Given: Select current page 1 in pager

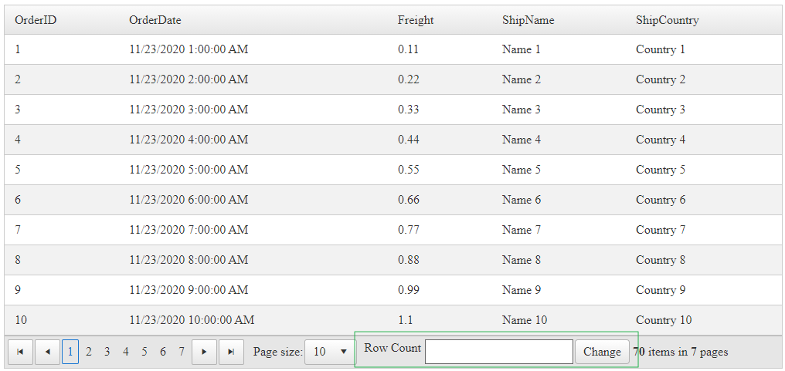Looking at the screenshot, I should click(70, 352).
